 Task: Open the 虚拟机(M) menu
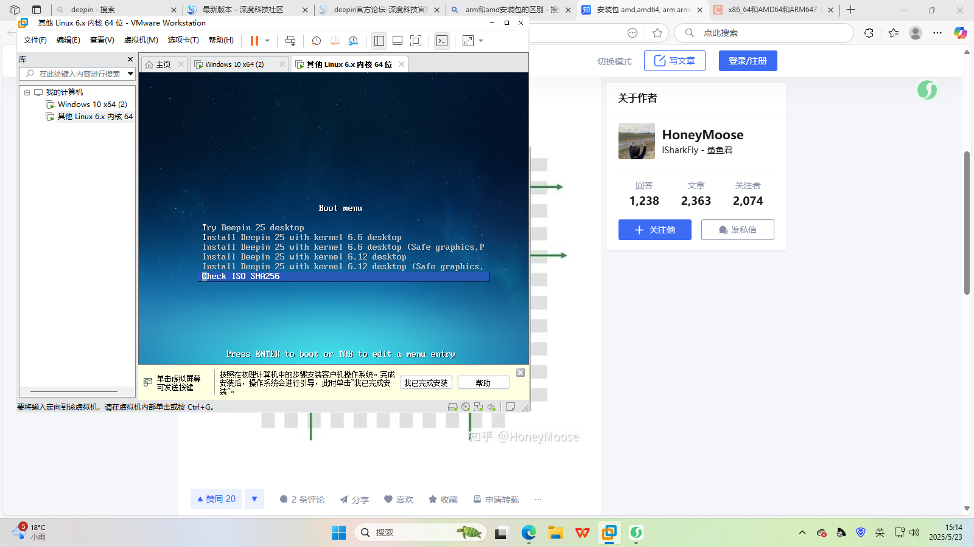coord(141,40)
